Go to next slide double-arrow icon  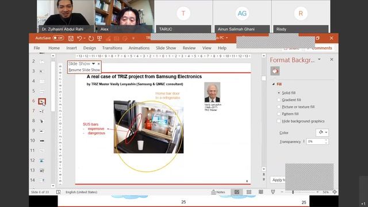point(264,179)
